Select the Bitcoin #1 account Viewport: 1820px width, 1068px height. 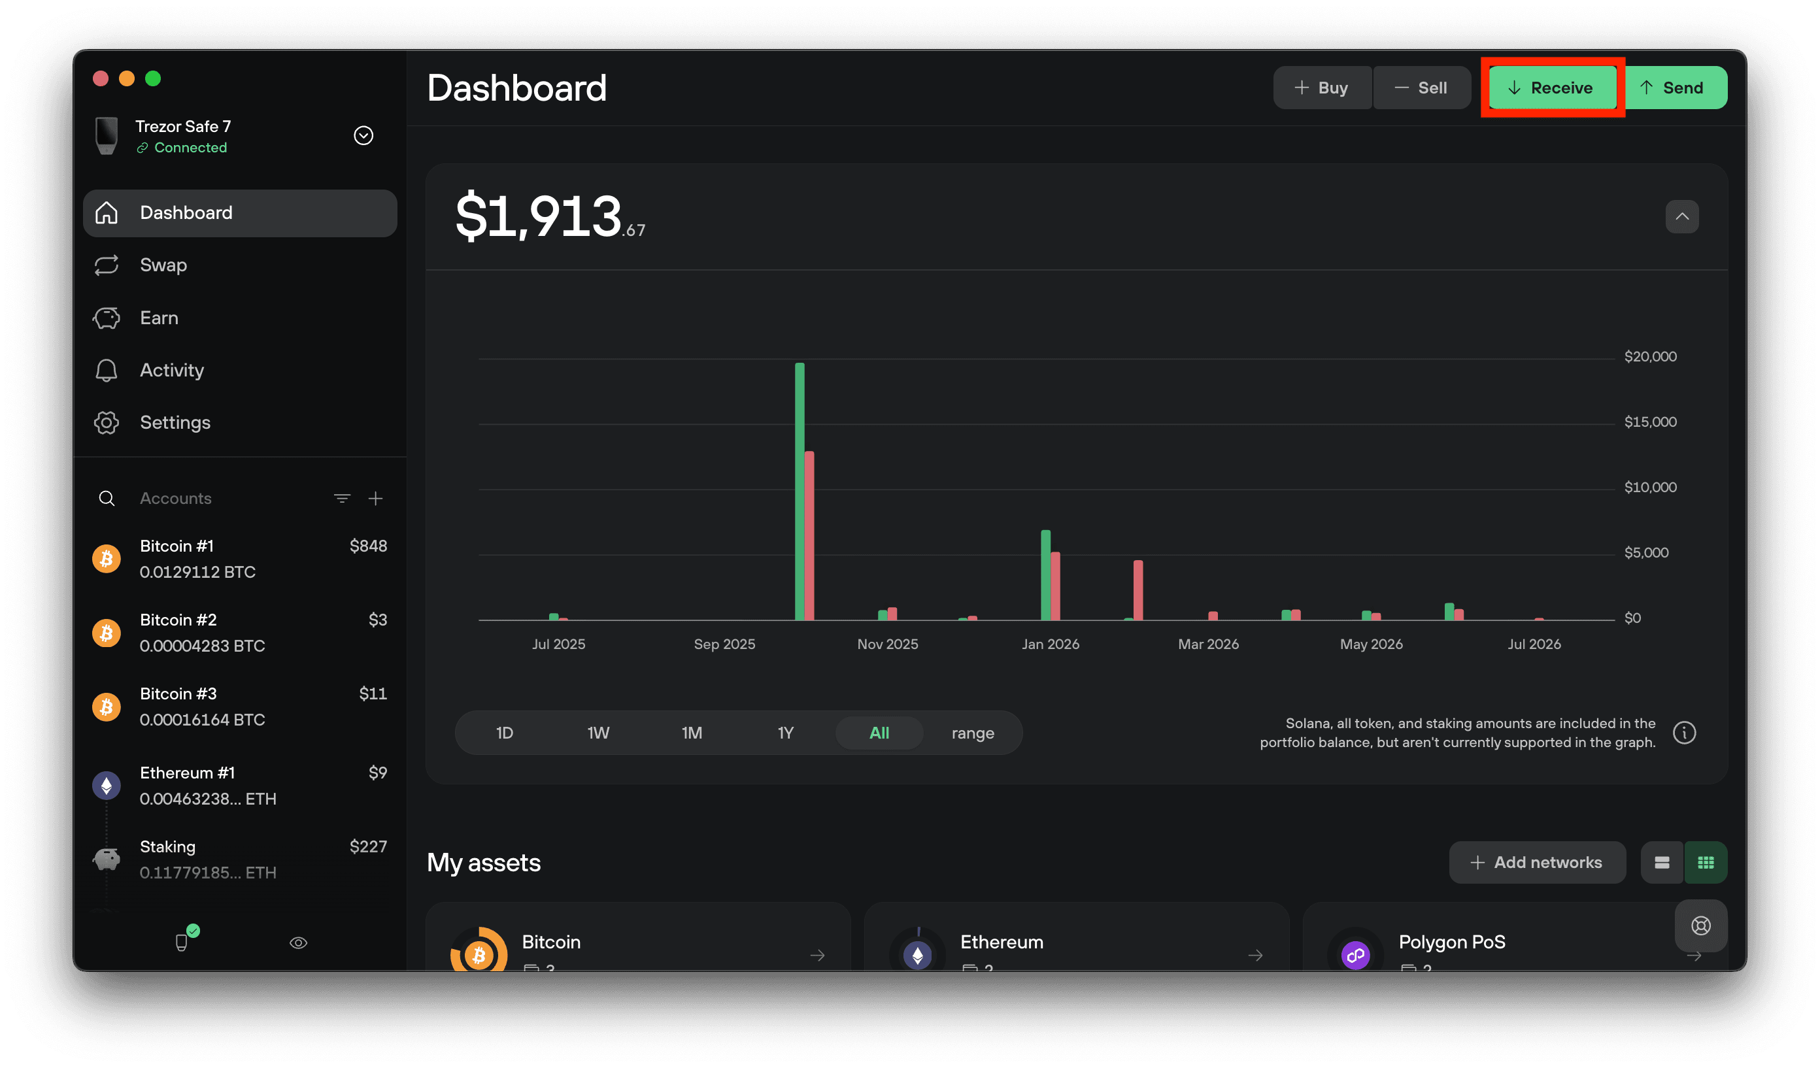(x=240, y=559)
